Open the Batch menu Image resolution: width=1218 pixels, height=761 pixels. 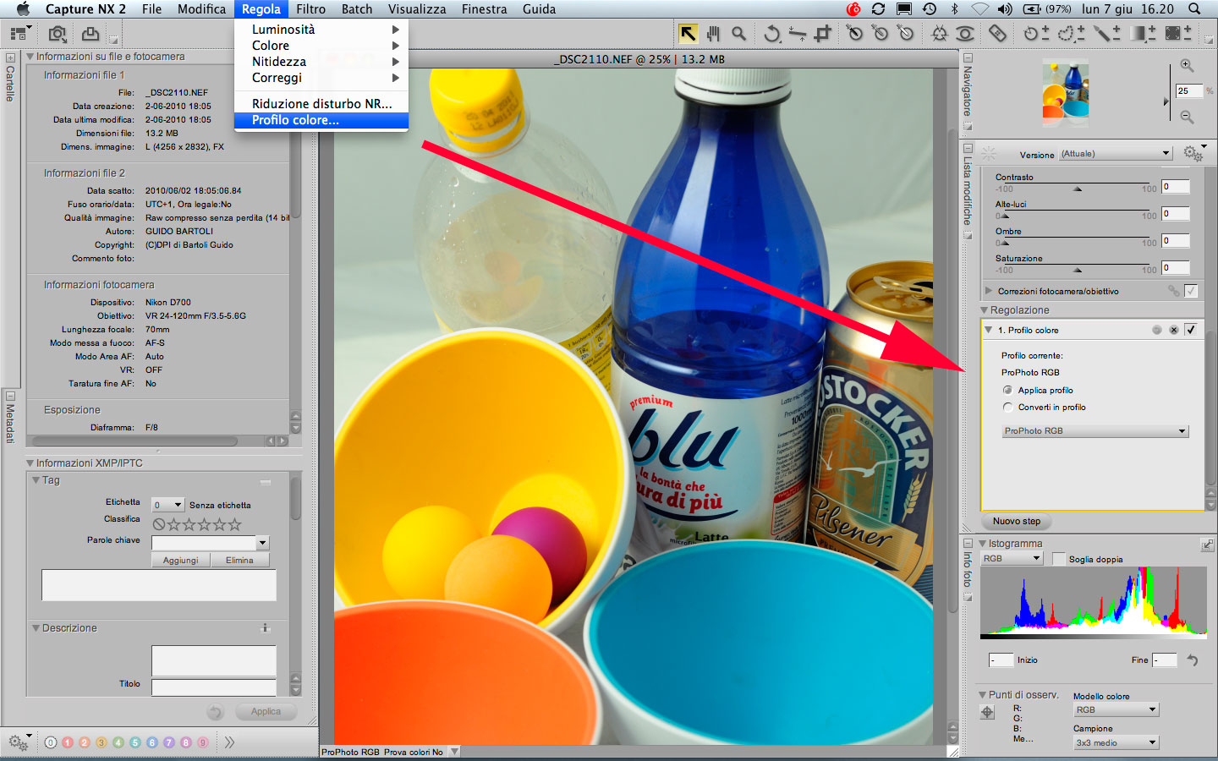[357, 9]
